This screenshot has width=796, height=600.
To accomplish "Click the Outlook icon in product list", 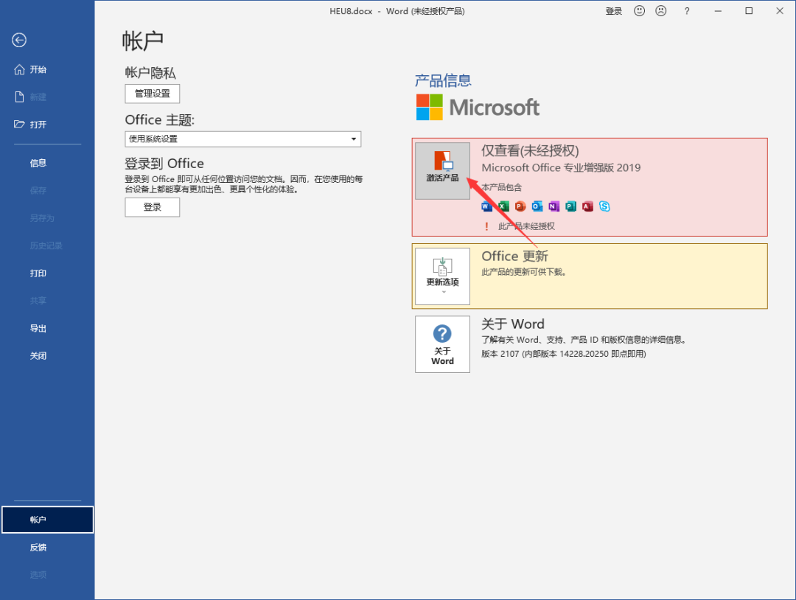I will click(x=537, y=206).
